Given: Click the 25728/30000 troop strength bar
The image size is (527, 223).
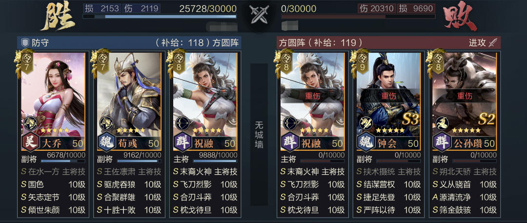Looking at the screenshot, I should pyautogui.click(x=160, y=16).
